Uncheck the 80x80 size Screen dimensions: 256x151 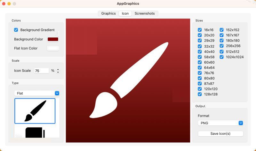click(200, 78)
